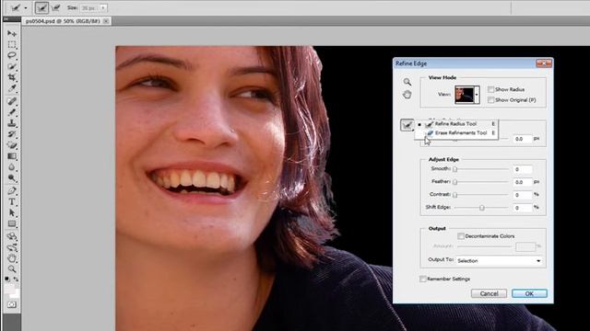Toggle Quick Mask mode
The image size is (590, 331).
(12, 304)
